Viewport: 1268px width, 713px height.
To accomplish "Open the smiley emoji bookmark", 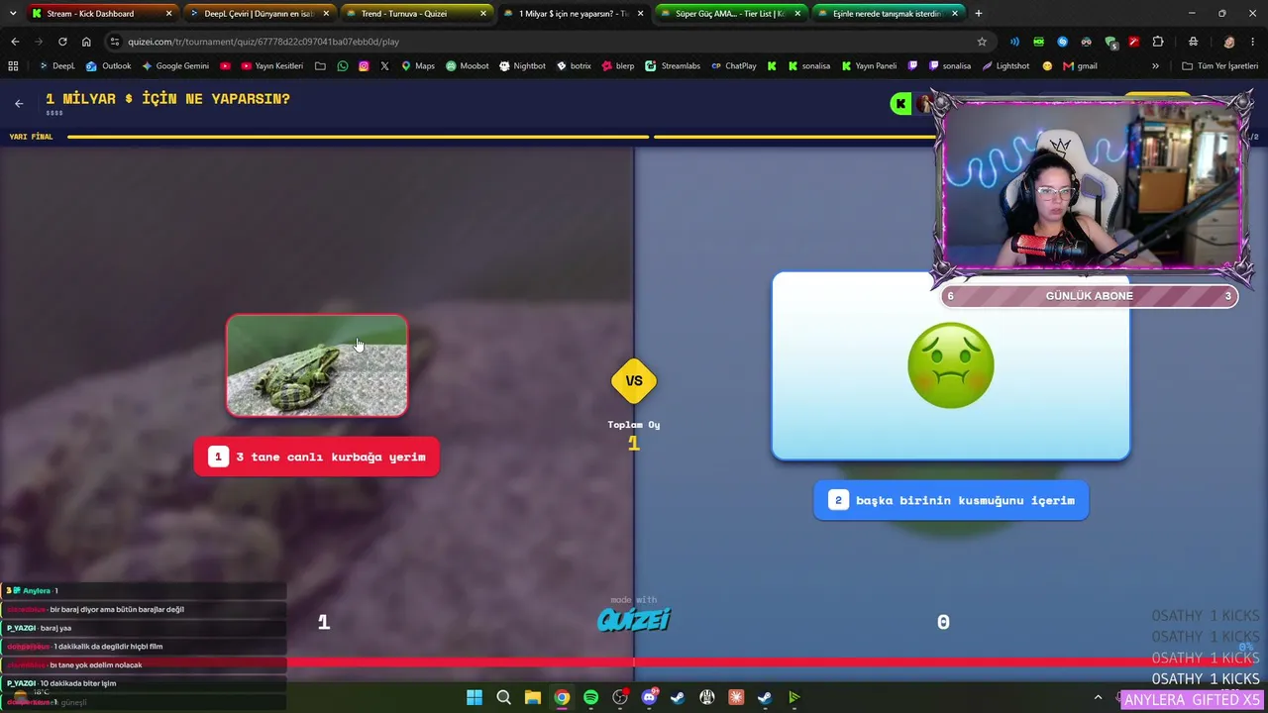I will click(1047, 66).
